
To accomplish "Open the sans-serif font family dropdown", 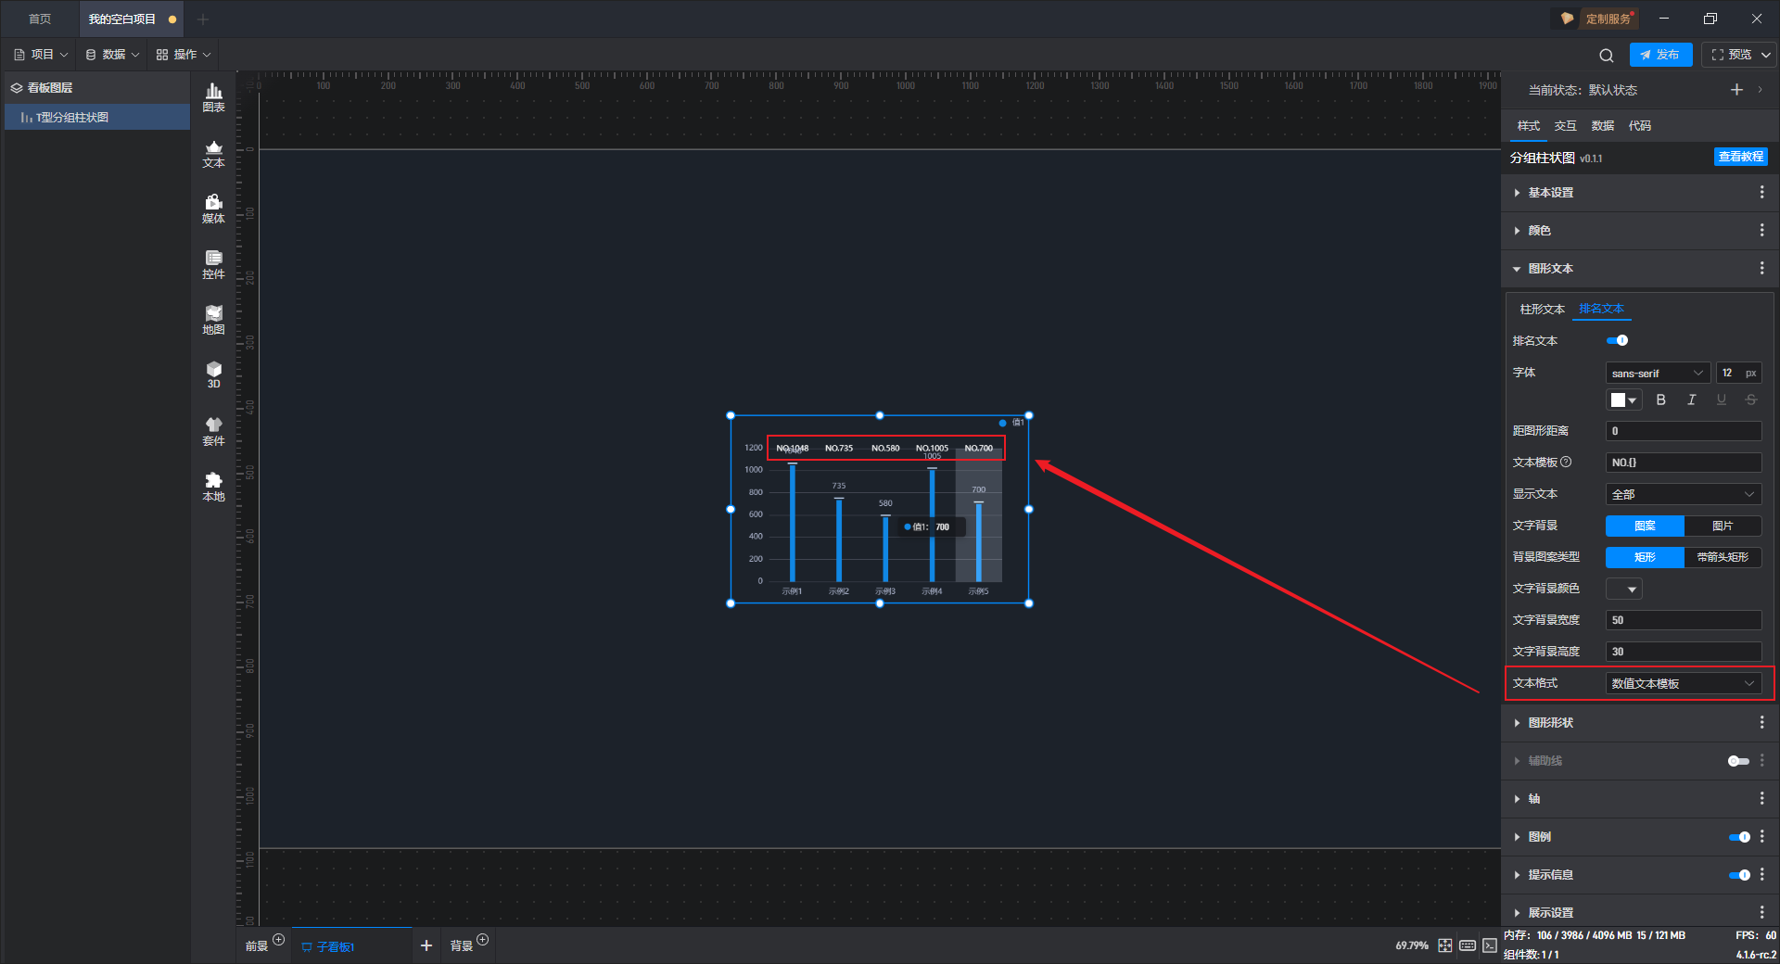I will 1658,373.
